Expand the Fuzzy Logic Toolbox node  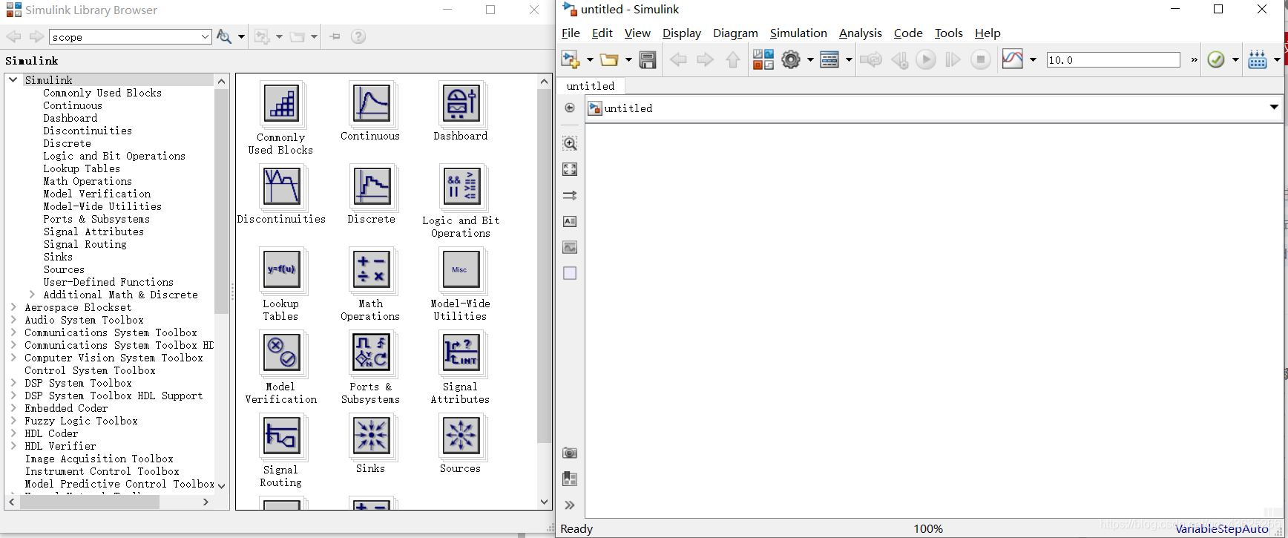click(x=13, y=421)
